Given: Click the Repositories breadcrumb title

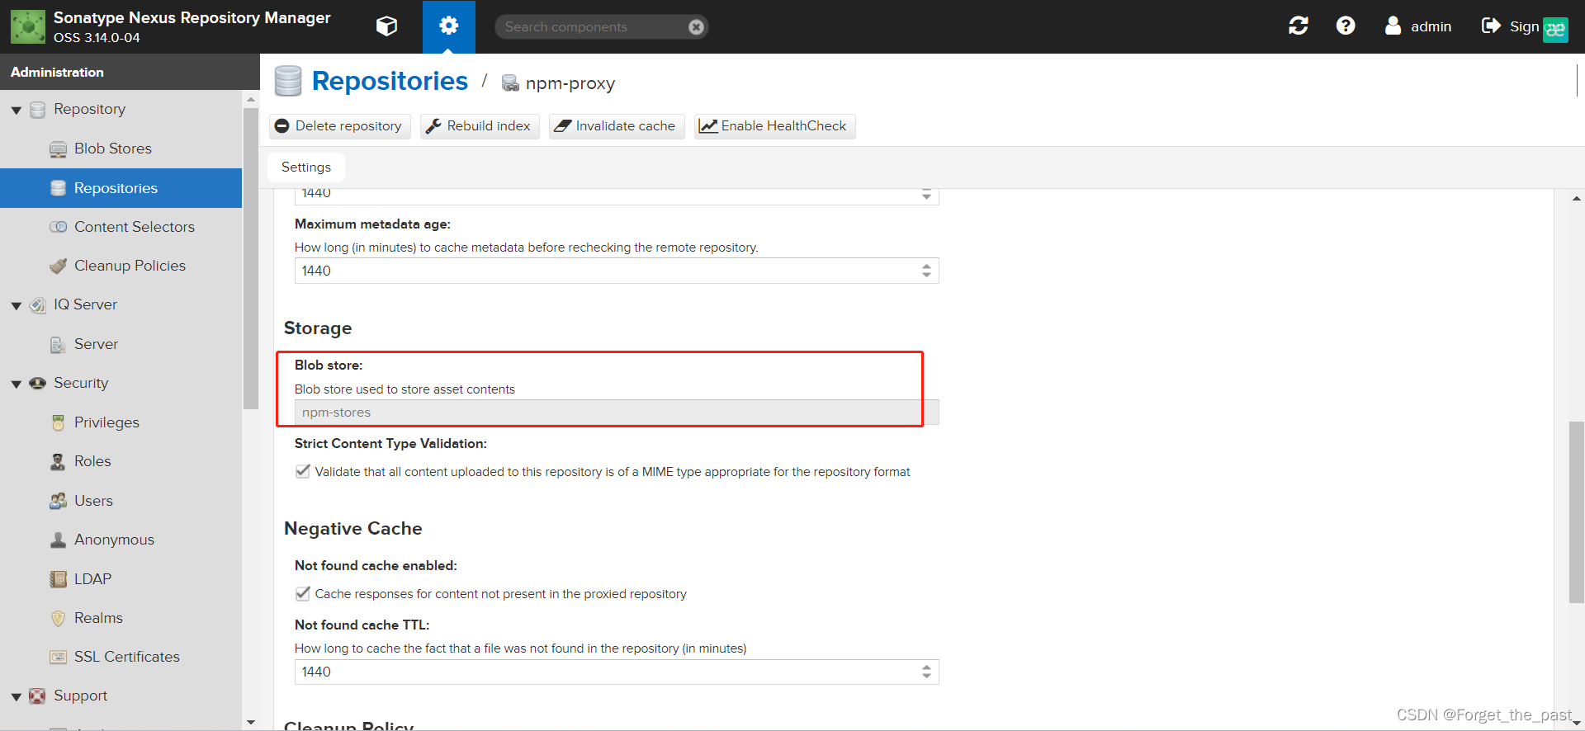Looking at the screenshot, I should click(x=390, y=81).
